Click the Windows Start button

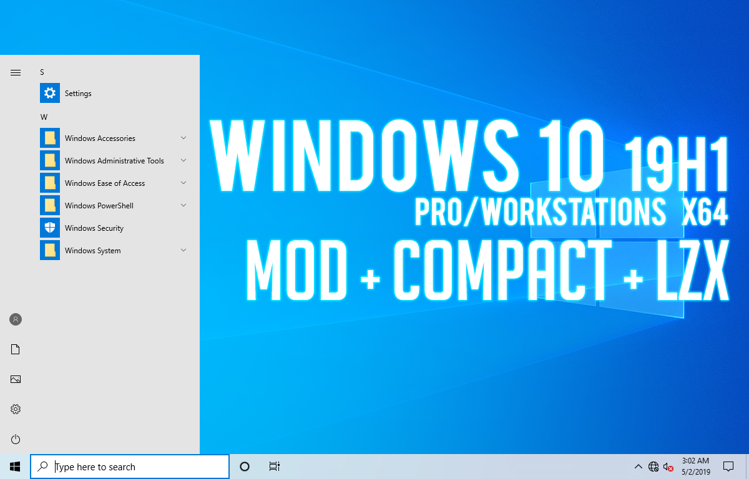[x=15, y=467]
